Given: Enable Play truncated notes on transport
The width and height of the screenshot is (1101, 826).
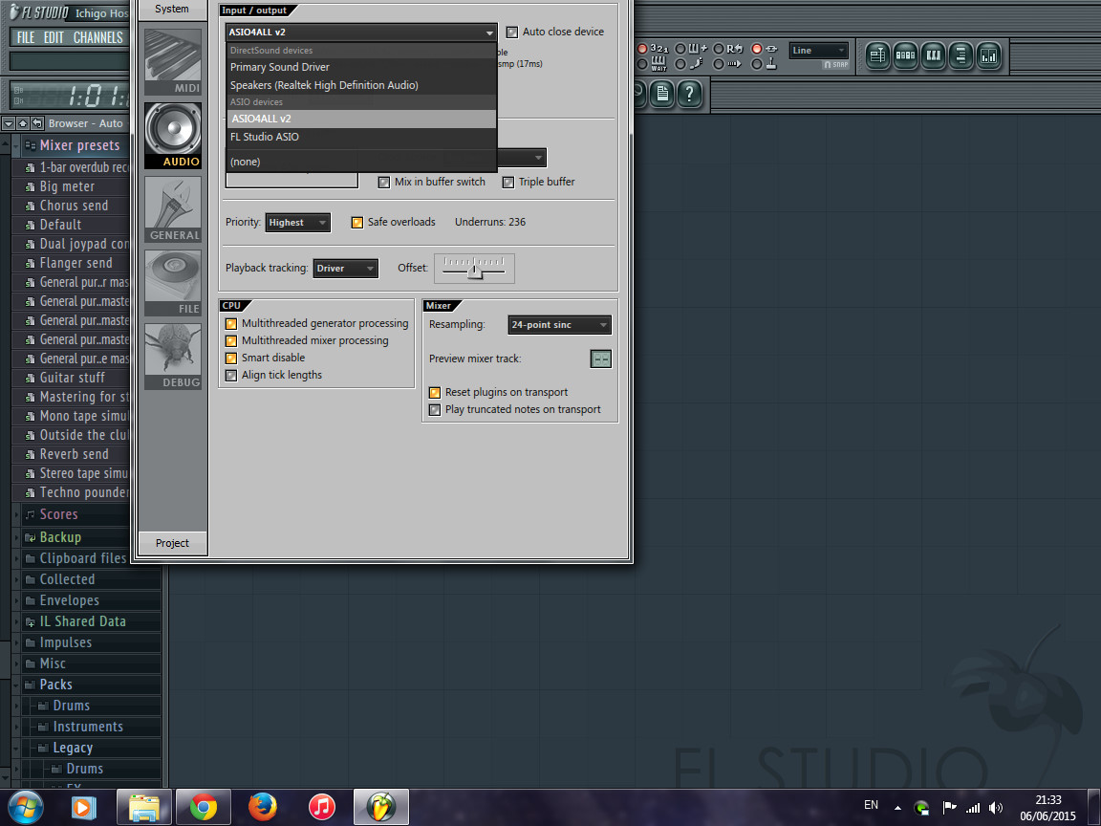Looking at the screenshot, I should tap(435, 409).
